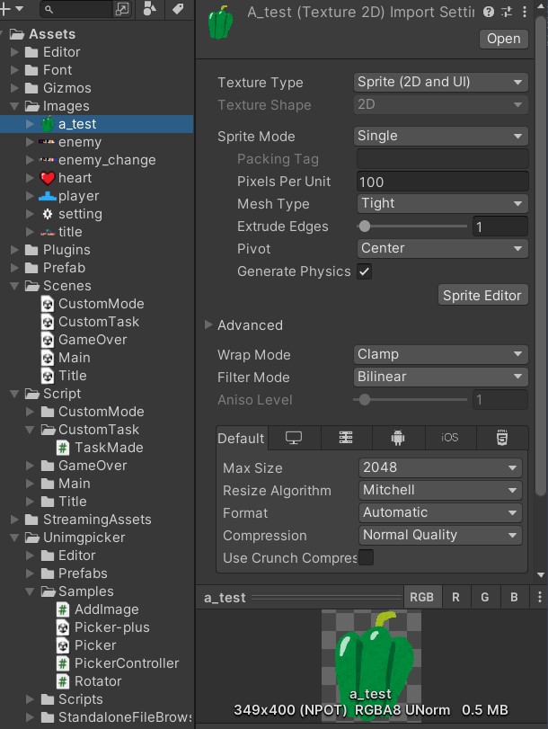Click the inspector vertical scrollbar
The height and width of the screenshot is (729, 548).
[541, 255]
